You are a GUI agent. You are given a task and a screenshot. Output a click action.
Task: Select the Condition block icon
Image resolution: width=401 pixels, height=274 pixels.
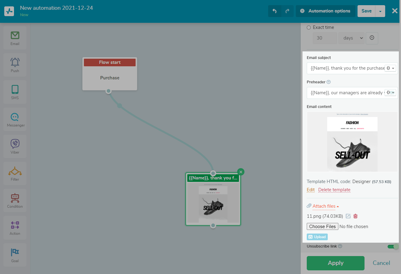pyautogui.click(x=15, y=200)
